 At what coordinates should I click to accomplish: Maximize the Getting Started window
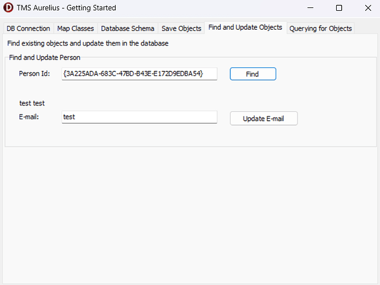[x=339, y=8]
